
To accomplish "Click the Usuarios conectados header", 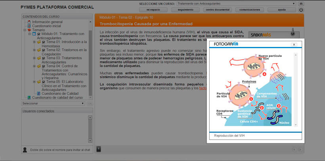I will 57,111.
